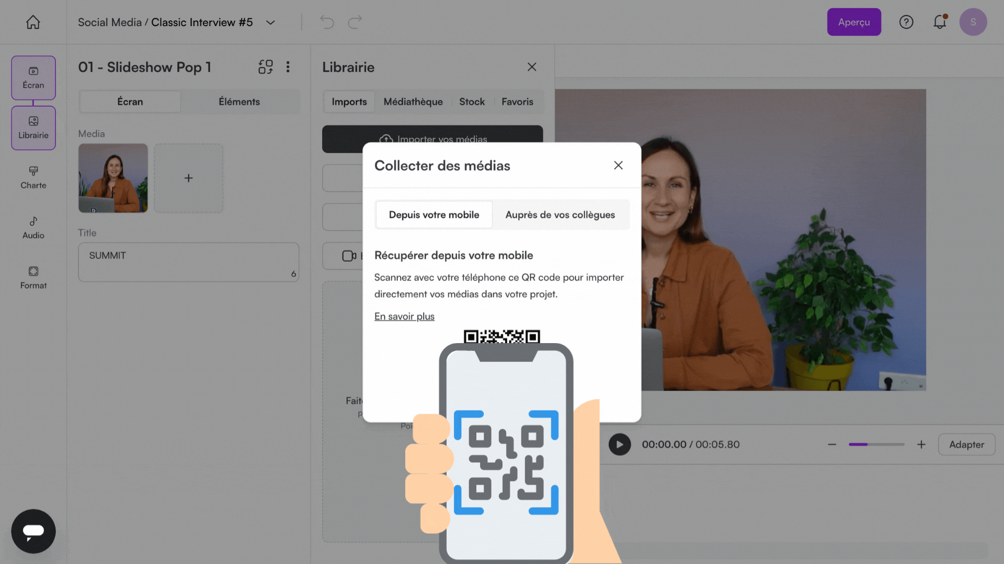Open the Écran sidebar panel
Image resolution: width=1004 pixels, height=564 pixels.
(33, 78)
